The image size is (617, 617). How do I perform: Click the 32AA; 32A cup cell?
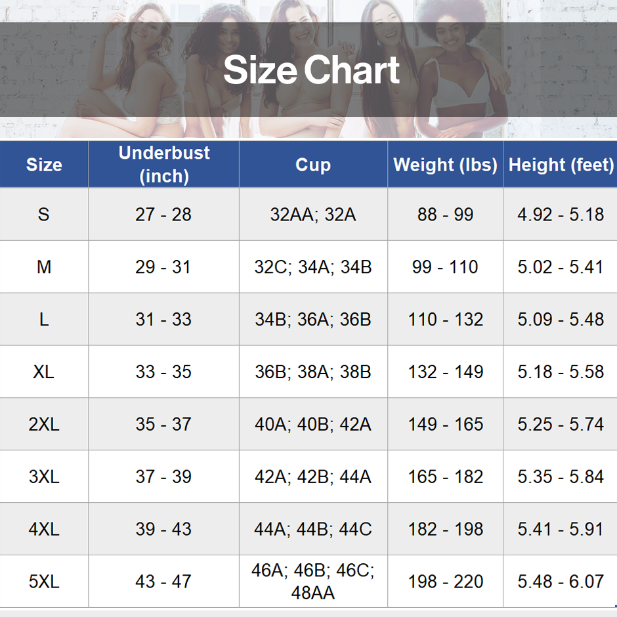tap(313, 215)
